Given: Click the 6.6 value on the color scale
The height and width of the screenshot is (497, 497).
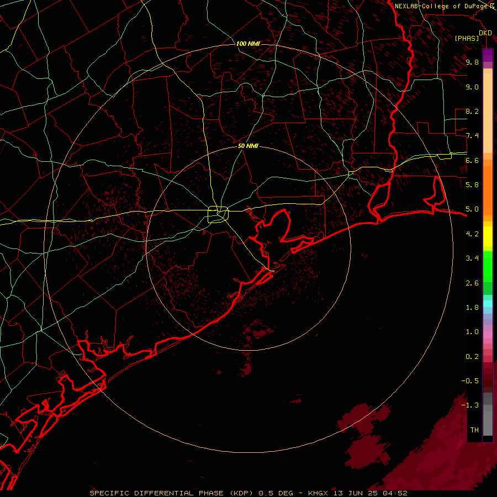Looking at the screenshot, I should (472, 160).
